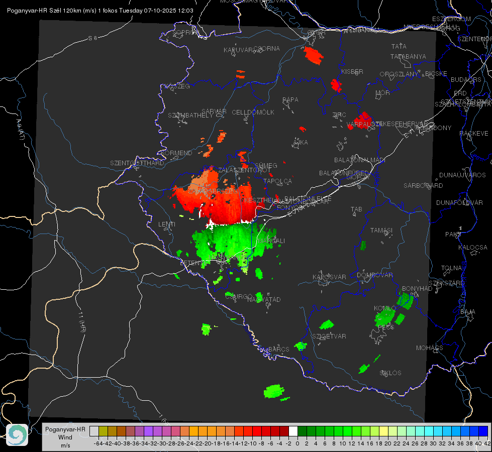Click the KISBER city label
The image size is (492, 452).
(352, 71)
